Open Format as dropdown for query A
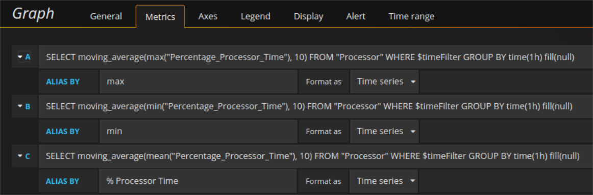The width and height of the screenshot is (593, 195). pyautogui.click(x=384, y=81)
